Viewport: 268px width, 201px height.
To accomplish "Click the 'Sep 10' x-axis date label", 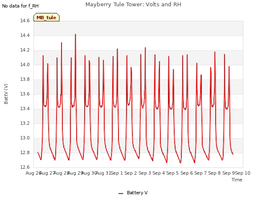I will 243,173.
